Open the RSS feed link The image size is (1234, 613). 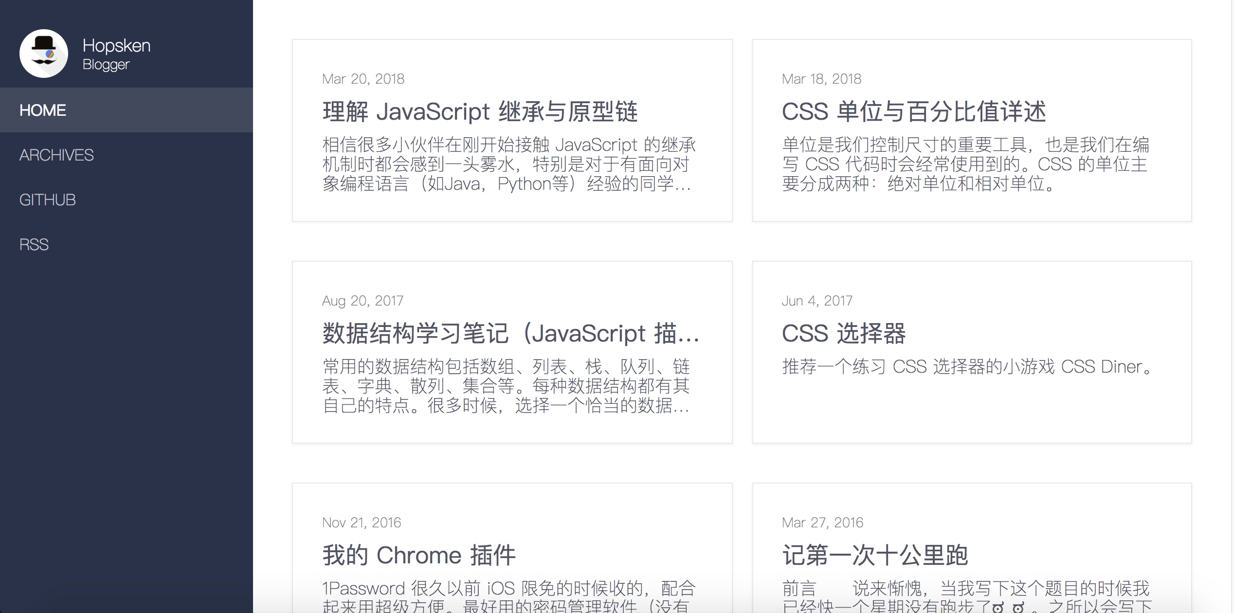(x=34, y=245)
